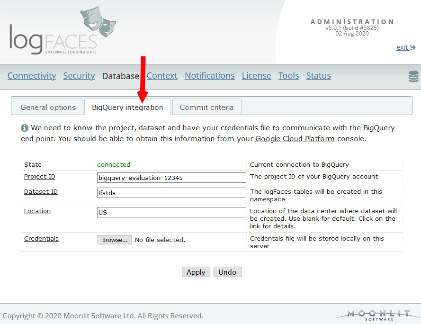This screenshot has height=324, width=421.
Task: Click the exit arrow icon
Action: (x=412, y=47)
